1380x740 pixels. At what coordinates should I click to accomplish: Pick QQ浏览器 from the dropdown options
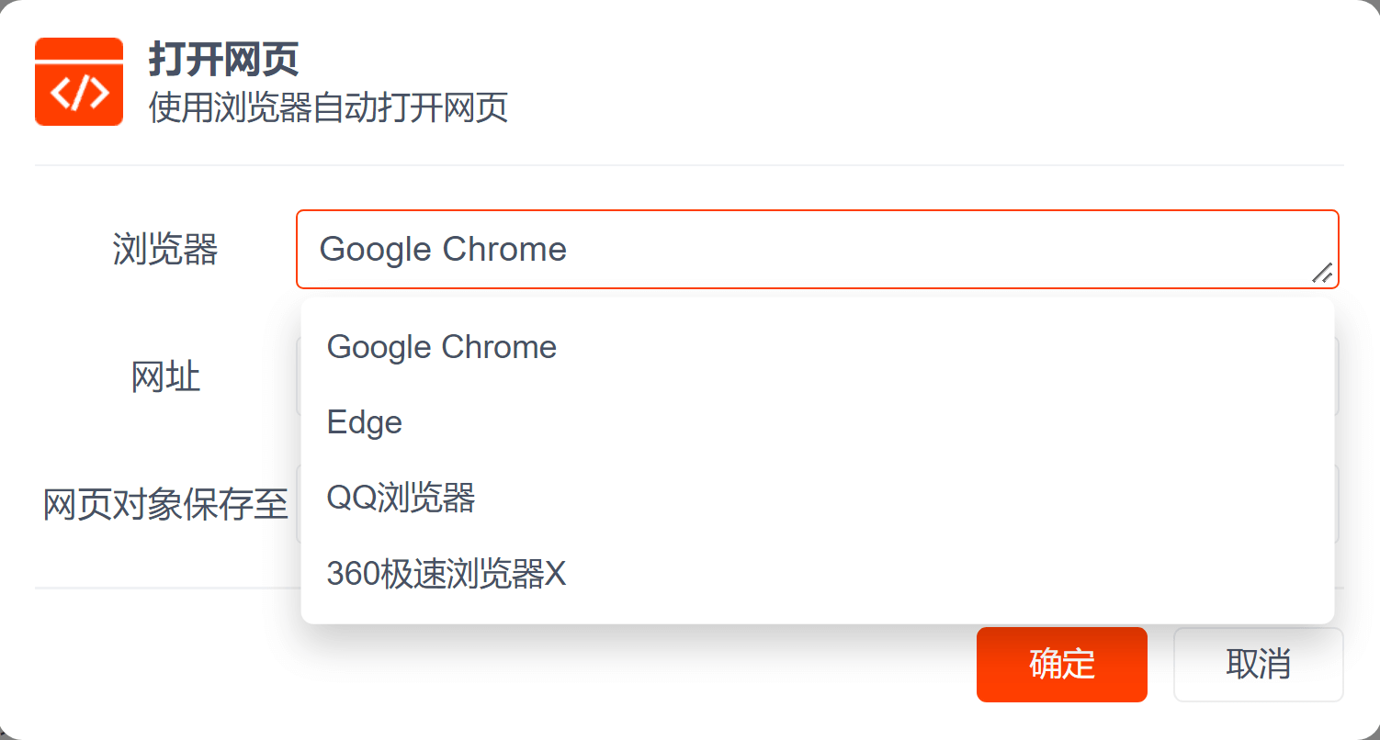coord(401,499)
